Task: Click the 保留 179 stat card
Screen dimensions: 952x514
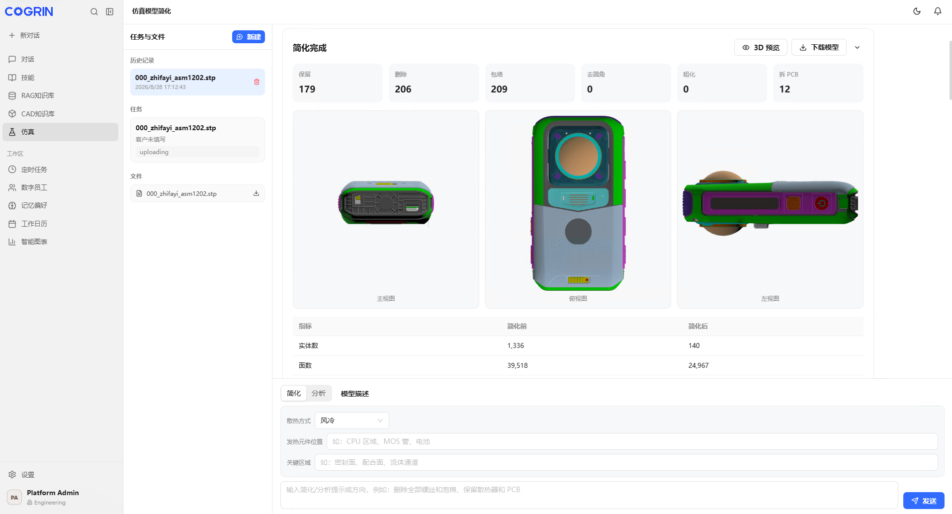Action: (338, 83)
